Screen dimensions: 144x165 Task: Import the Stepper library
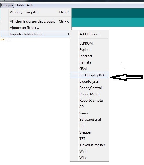pos(90,132)
